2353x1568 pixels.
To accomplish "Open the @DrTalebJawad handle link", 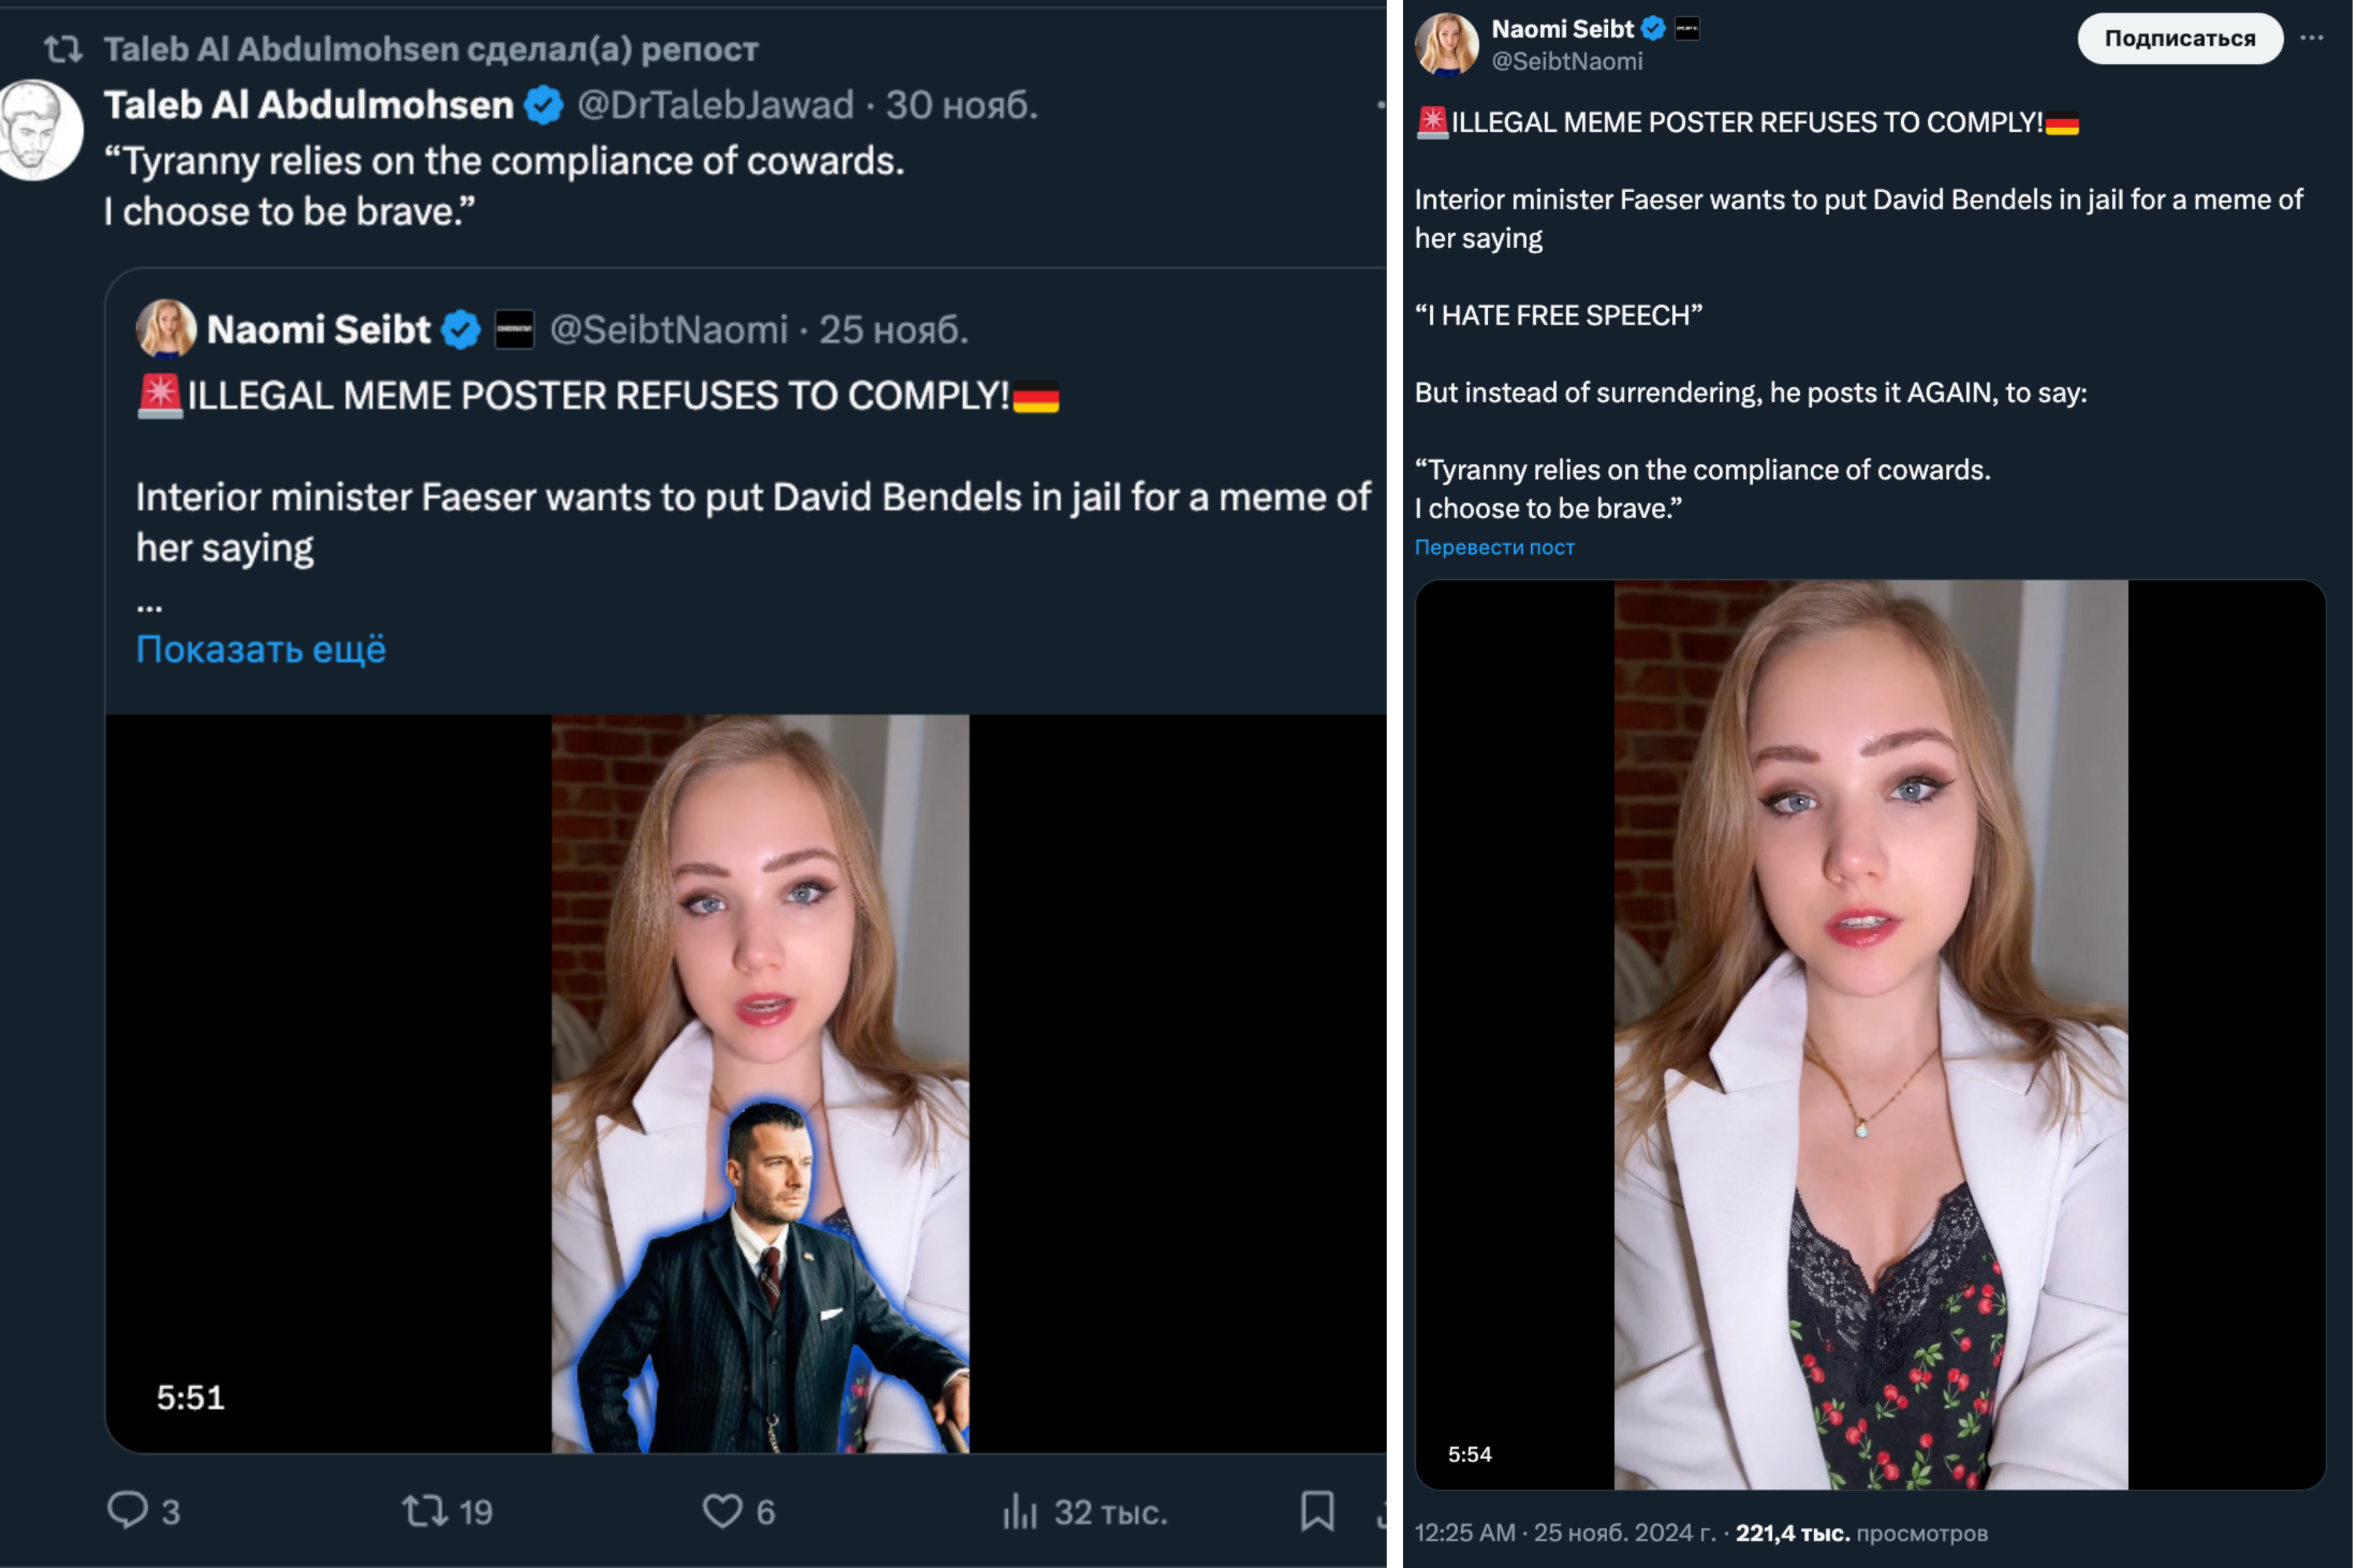I will 715,105.
